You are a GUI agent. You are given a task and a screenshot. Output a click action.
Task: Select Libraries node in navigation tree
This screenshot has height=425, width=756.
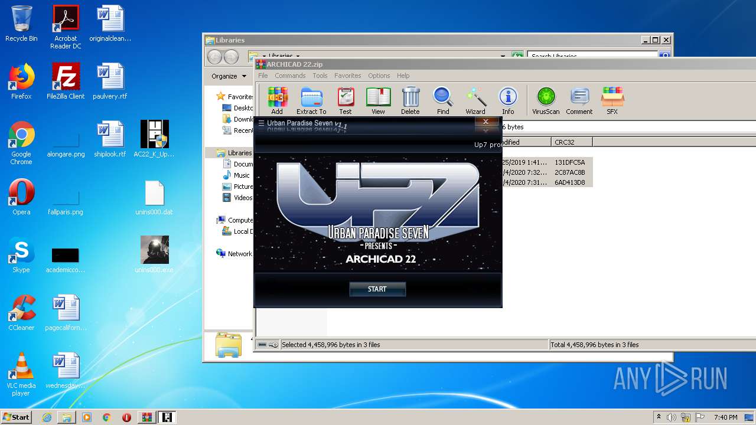tap(234, 153)
